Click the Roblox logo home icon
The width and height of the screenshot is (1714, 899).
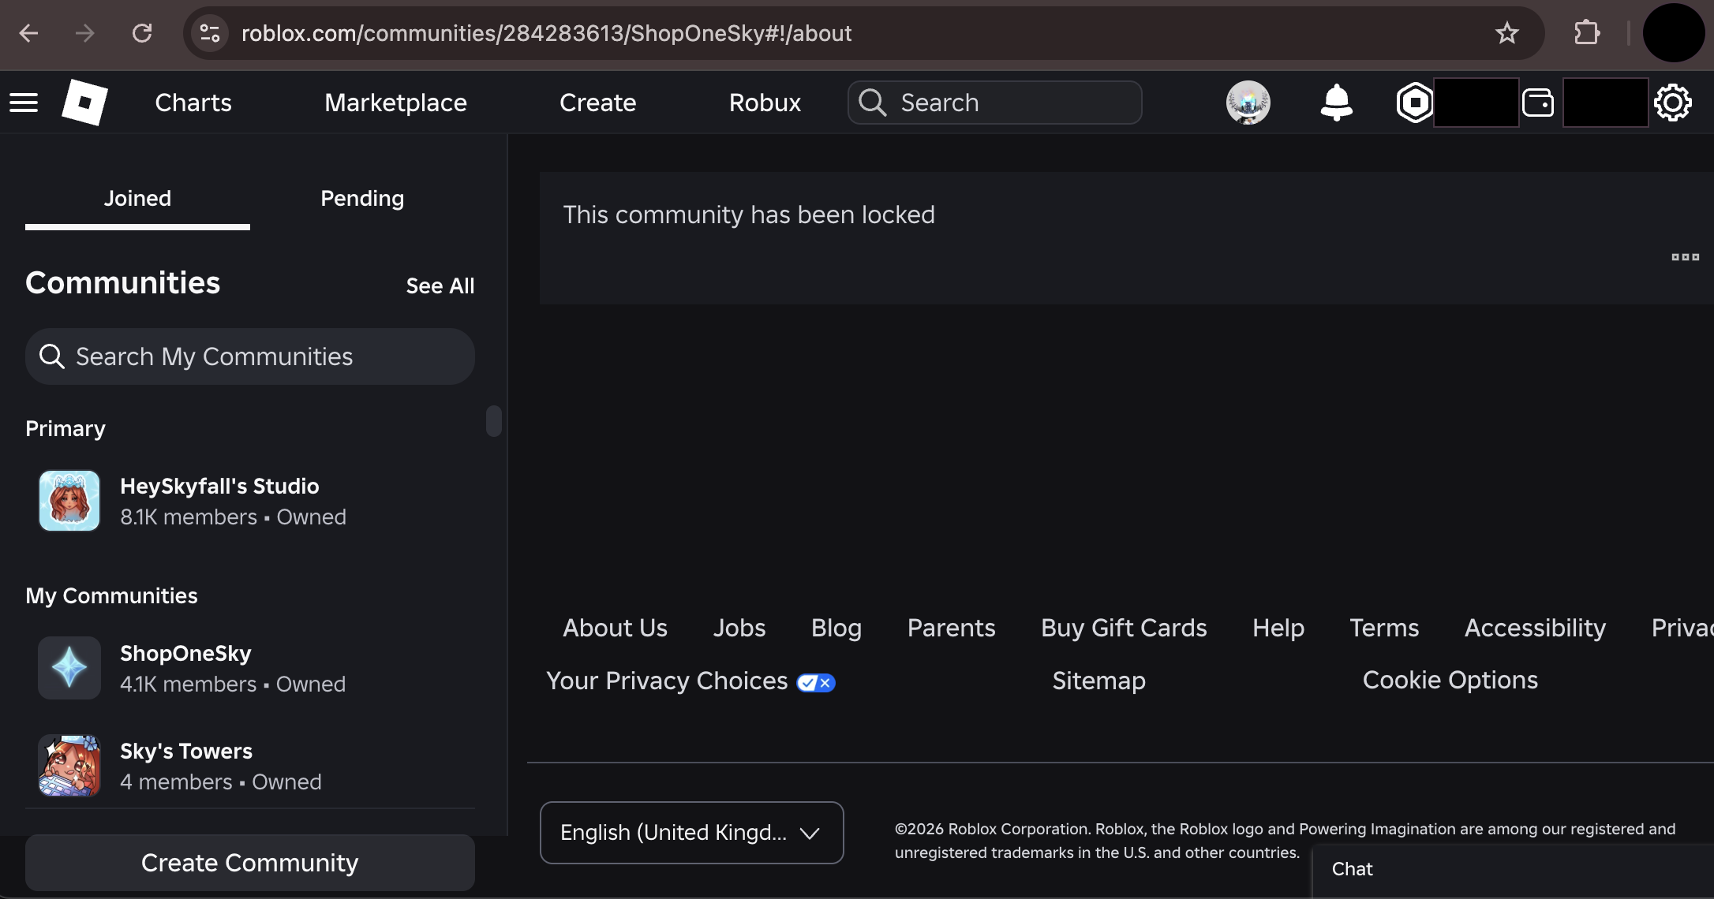84,103
